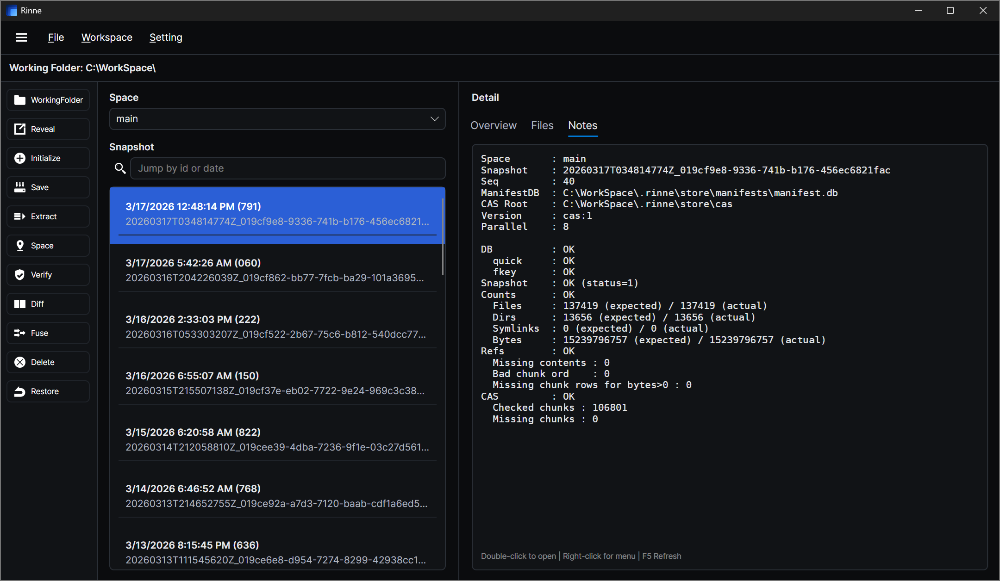1000x581 pixels.
Task: Open the Space manager
Action: tap(48, 246)
